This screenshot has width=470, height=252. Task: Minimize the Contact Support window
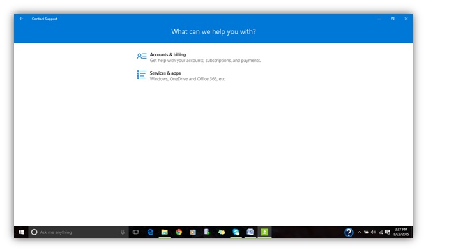[379, 19]
